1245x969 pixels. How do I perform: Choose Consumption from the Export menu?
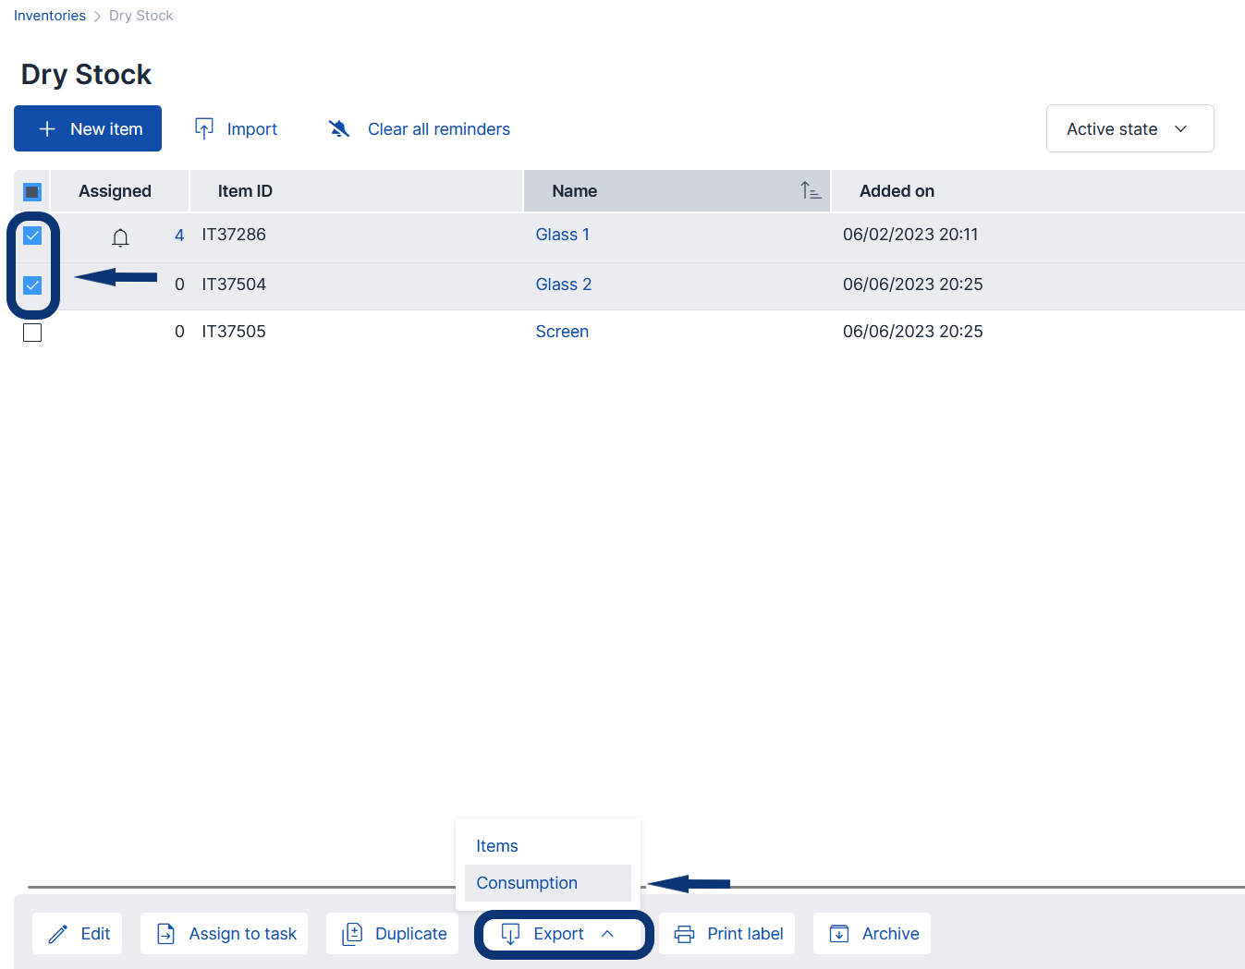pos(527,883)
